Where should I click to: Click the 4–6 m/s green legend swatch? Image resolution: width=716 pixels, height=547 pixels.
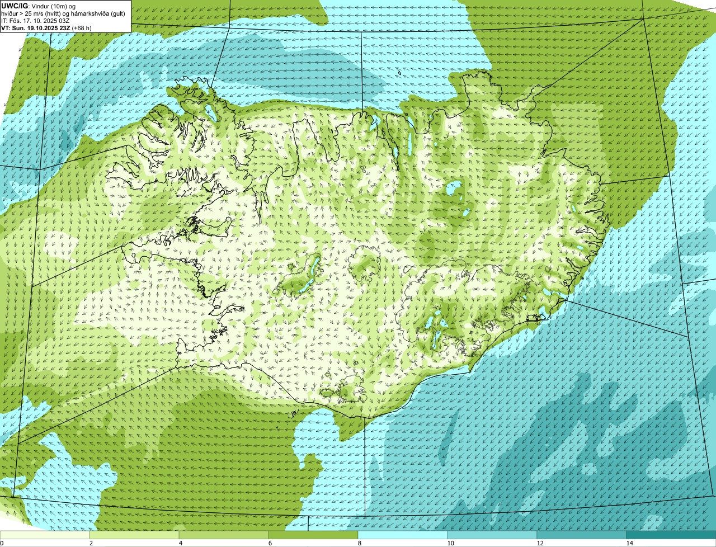click(224, 535)
